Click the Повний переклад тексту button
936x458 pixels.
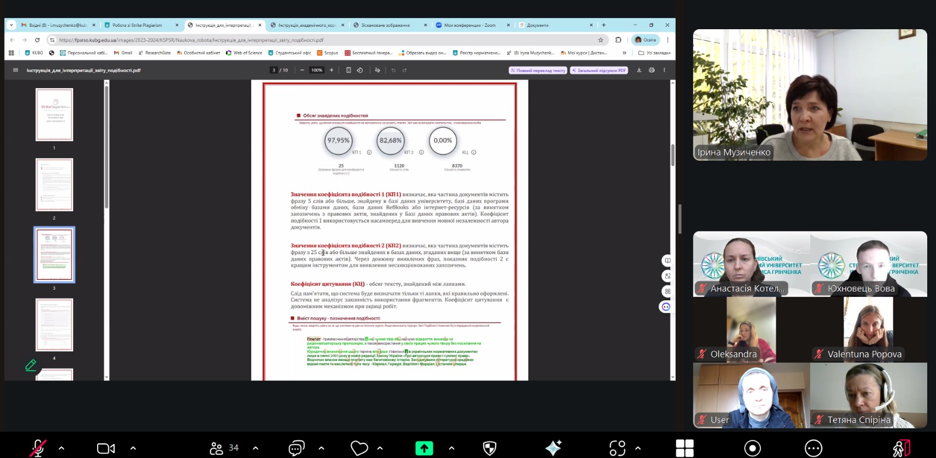(x=538, y=70)
